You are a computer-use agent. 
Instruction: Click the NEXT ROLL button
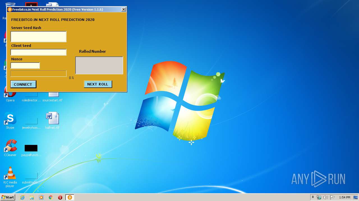pyautogui.click(x=98, y=84)
